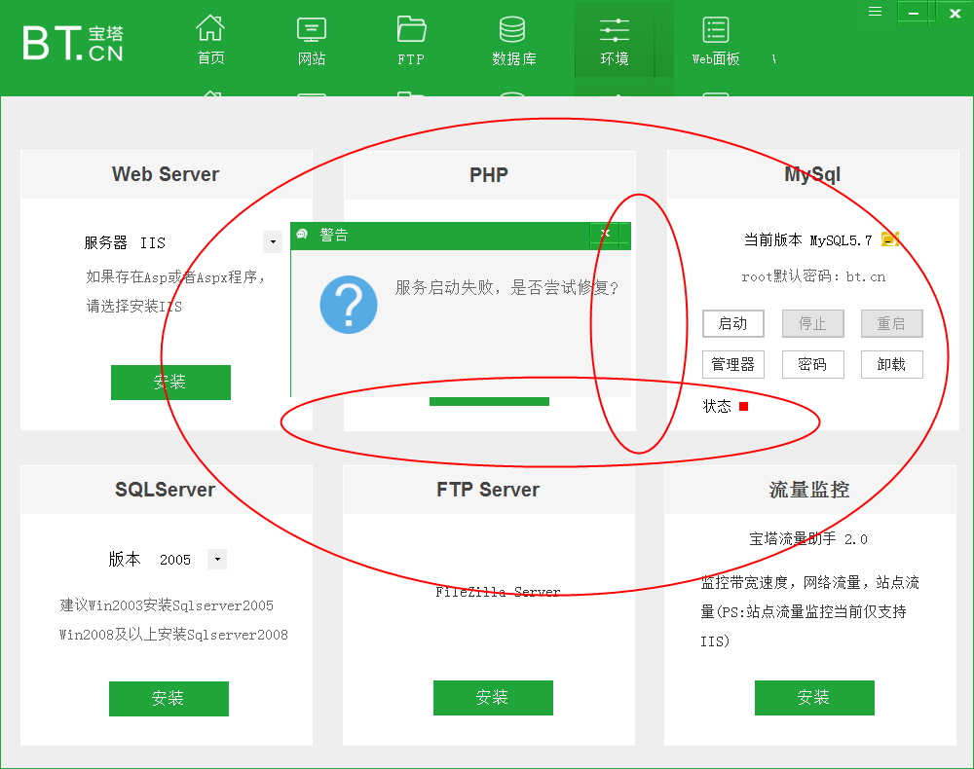Click 安装 under 流量监控
The height and width of the screenshot is (769, 974).
pos(814,698)
